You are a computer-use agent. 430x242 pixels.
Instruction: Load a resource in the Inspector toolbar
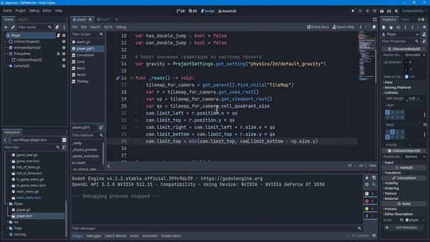[x=391, y=27]
